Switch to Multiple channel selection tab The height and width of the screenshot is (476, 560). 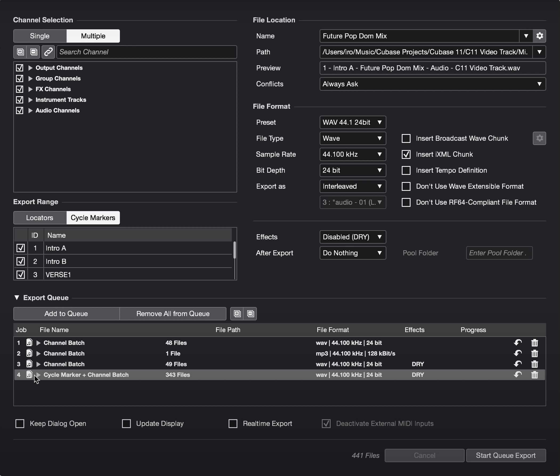[93, 36]
